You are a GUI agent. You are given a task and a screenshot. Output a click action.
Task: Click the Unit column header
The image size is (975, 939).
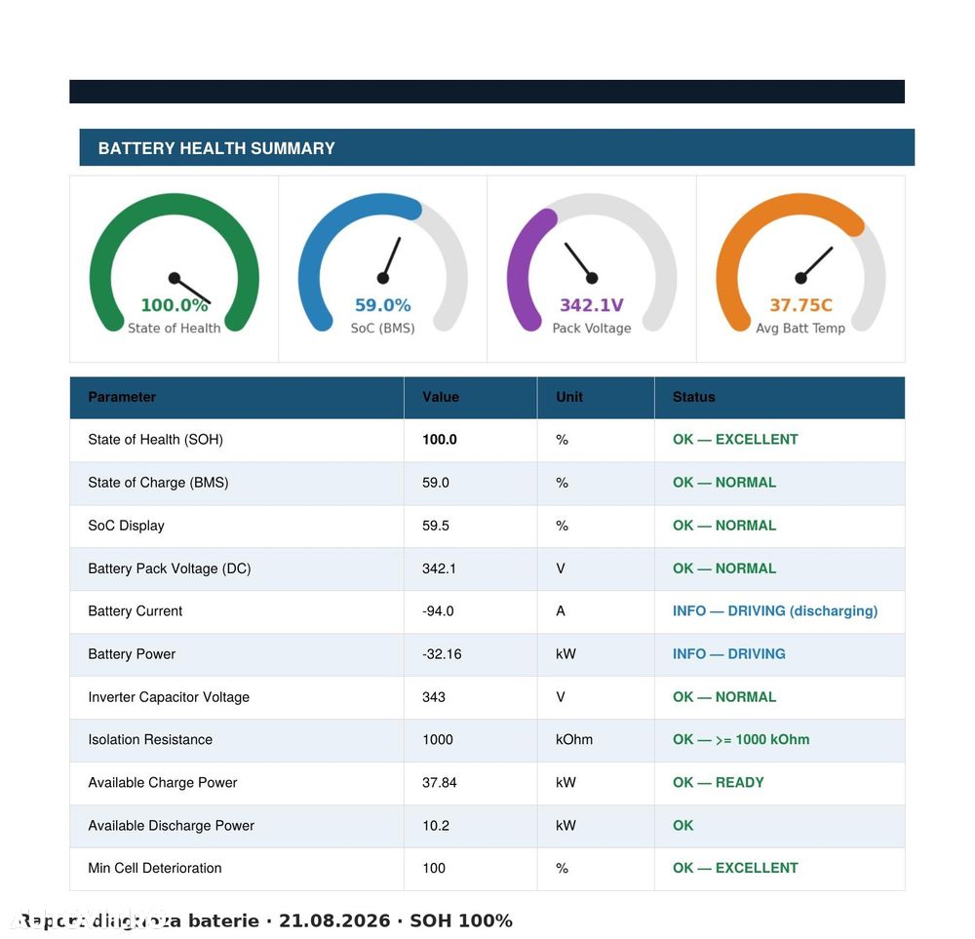point(569,397)
